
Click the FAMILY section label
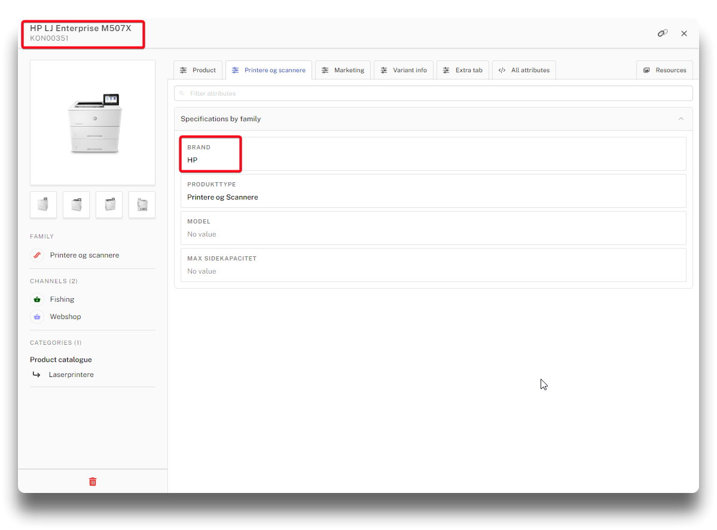[x=42, y=236]
